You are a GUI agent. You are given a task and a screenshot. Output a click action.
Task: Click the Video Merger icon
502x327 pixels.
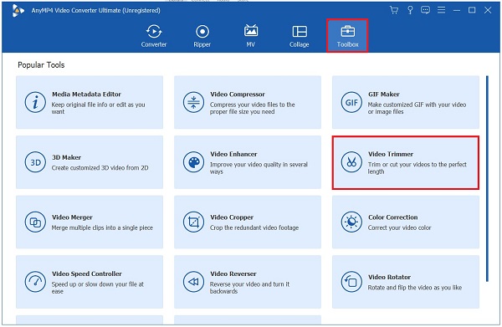tap(35, 222)
